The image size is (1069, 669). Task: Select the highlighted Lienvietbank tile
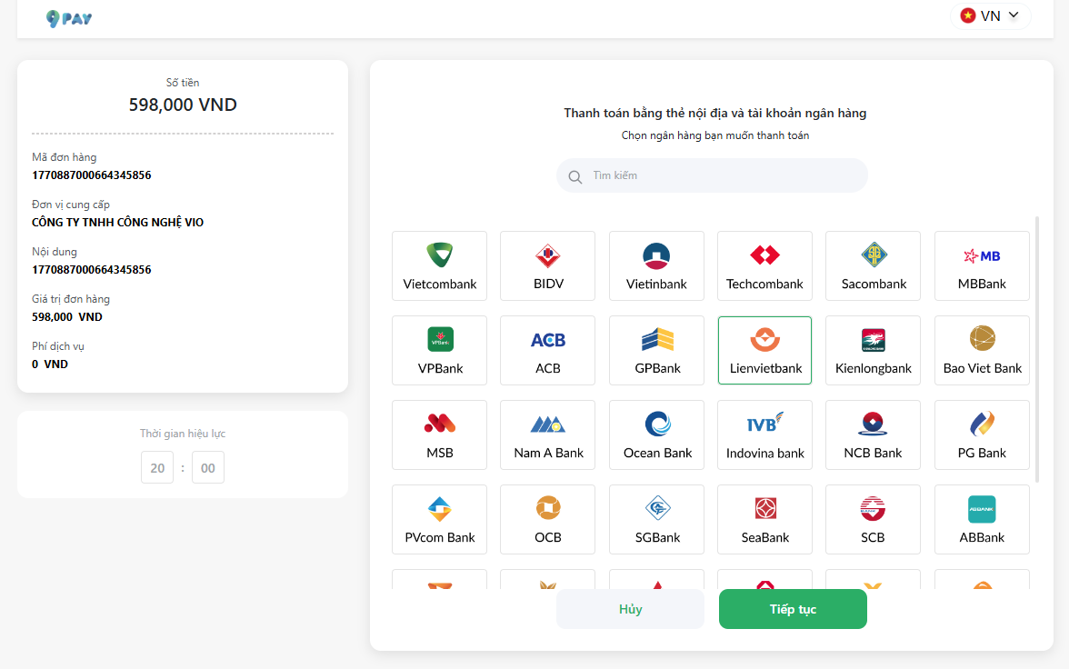coord(764,351)
